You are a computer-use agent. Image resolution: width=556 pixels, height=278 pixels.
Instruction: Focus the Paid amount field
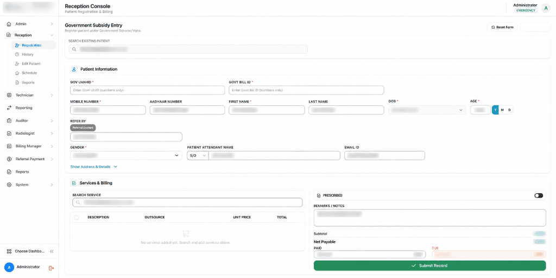370,254
